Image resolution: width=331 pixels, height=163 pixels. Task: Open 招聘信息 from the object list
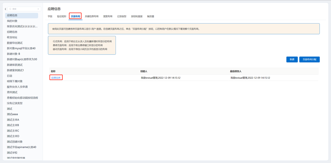(x=12, y=32)
